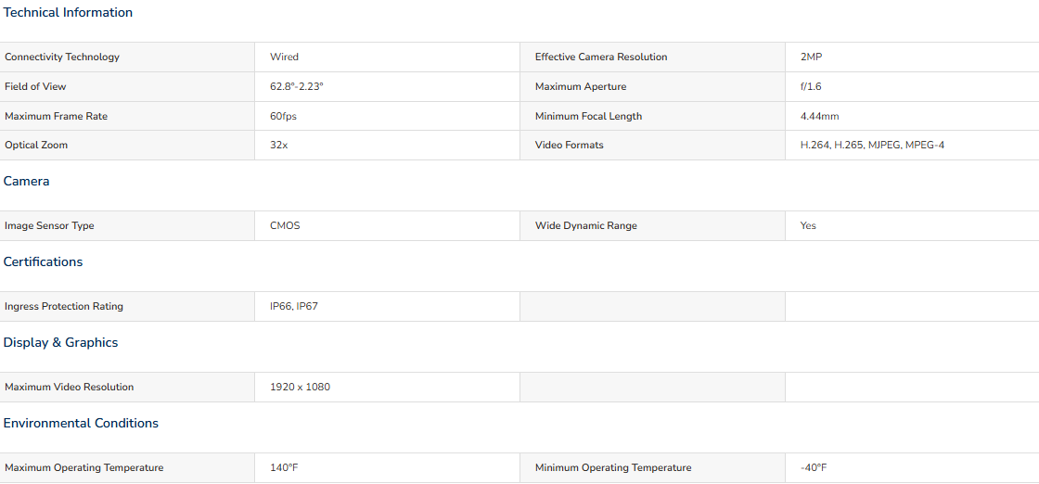Click the Technical Information heading
Viewport: 1039px width, 484px height.
click(68, 13)
